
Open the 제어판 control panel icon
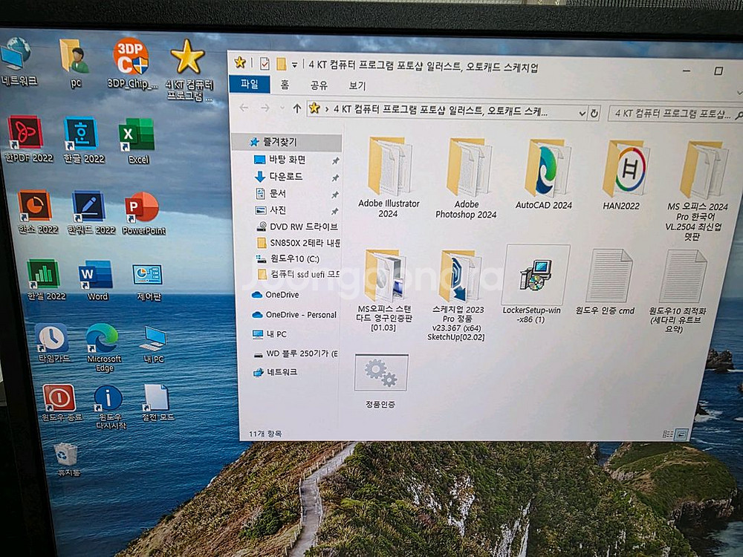(148, 281)
